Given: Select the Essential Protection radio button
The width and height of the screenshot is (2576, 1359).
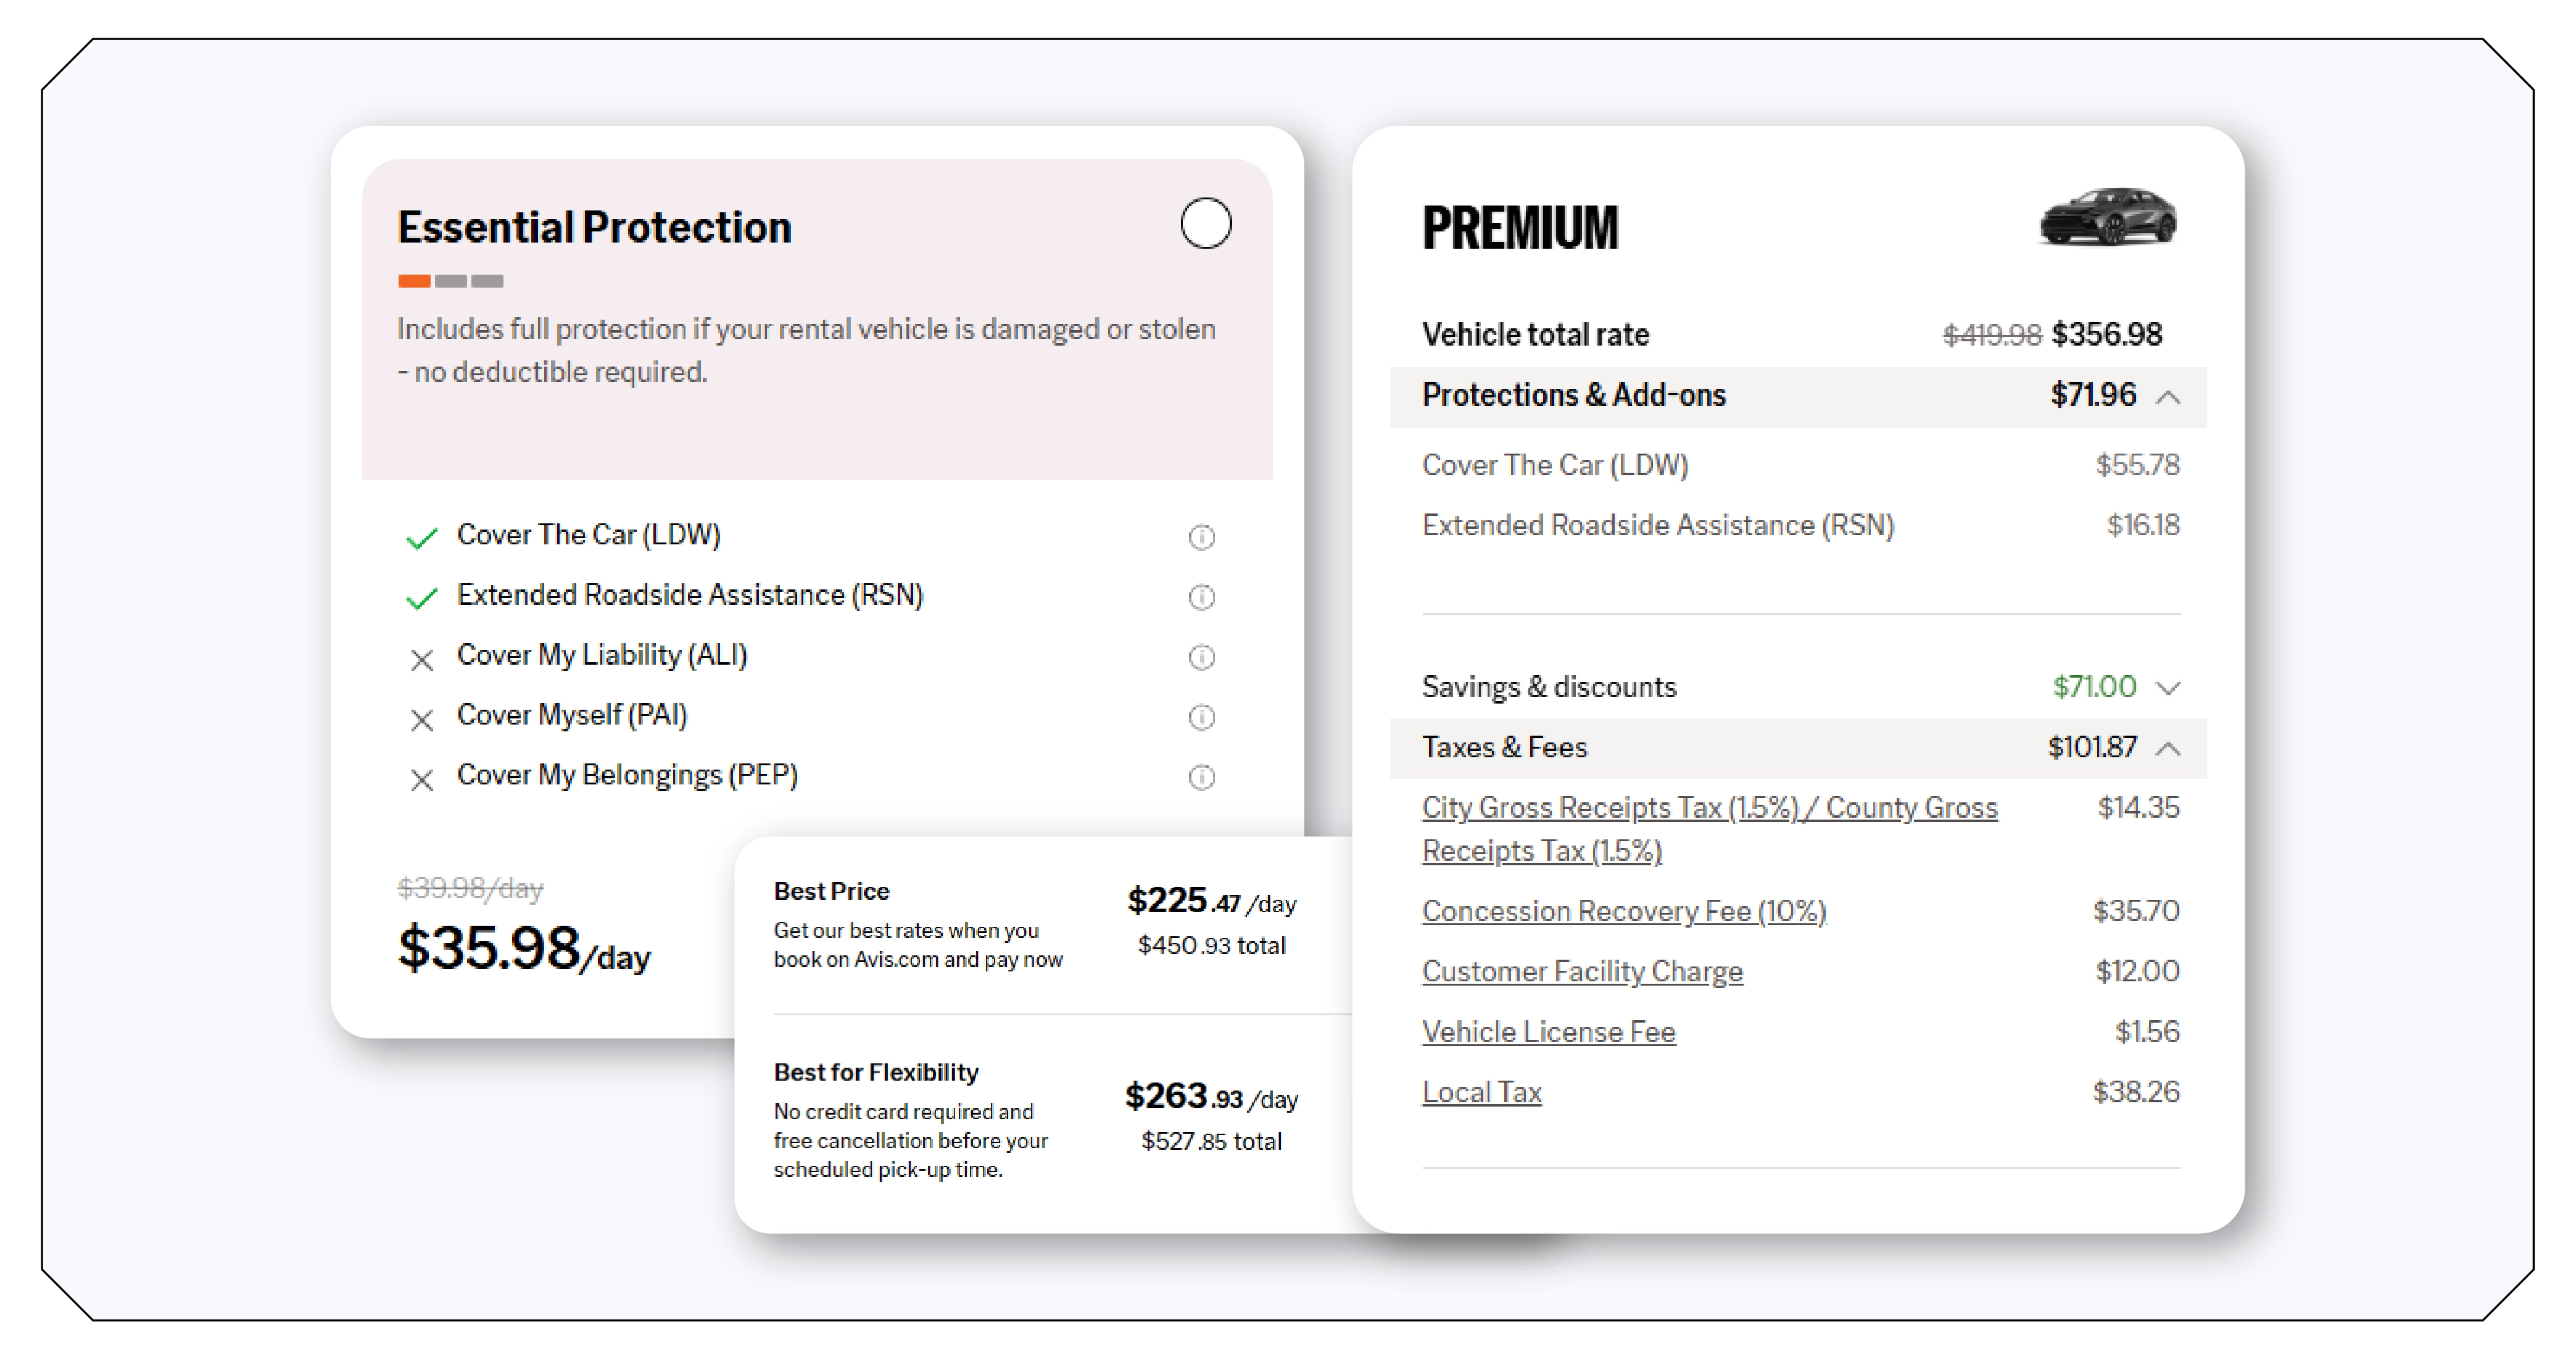Looking at the screenshot, I should tap(1205, 222).
